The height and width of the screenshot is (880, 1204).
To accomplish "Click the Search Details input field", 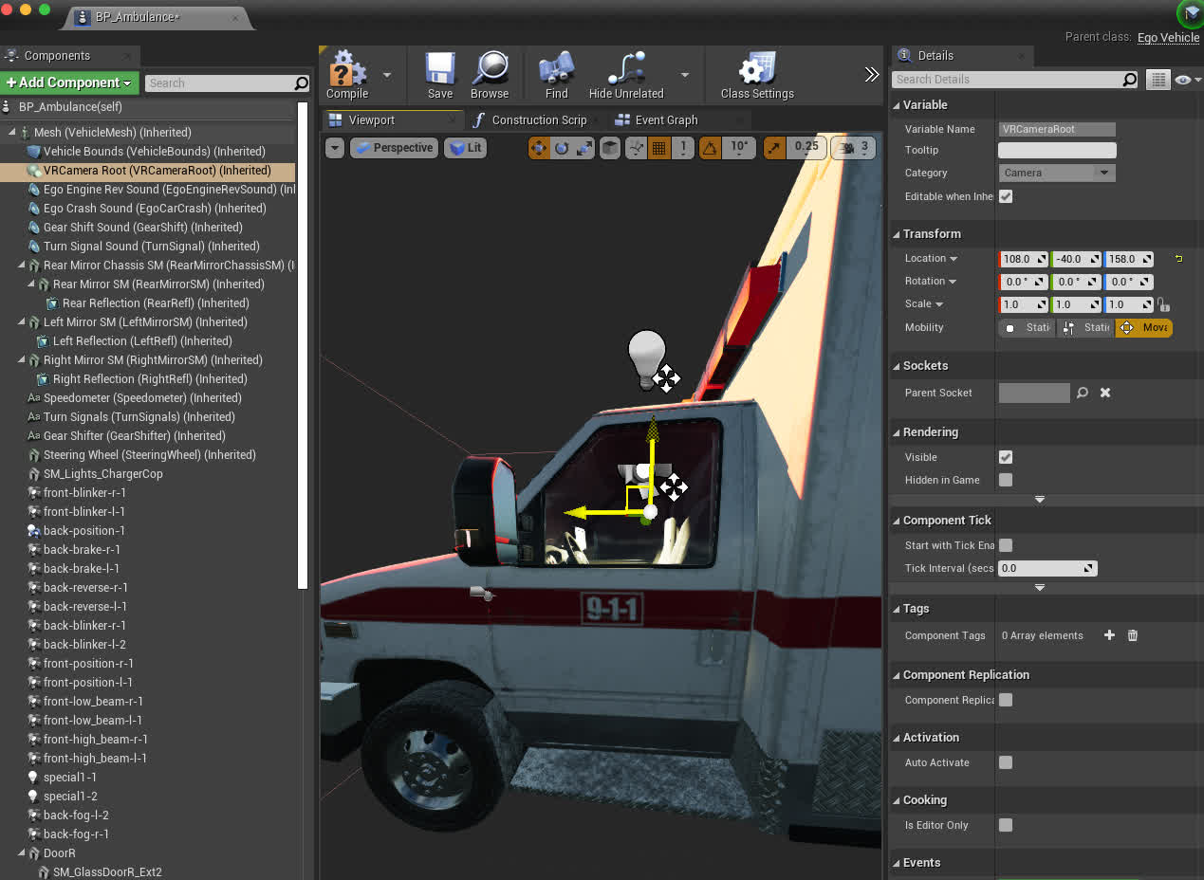I will coord(1006,80).
